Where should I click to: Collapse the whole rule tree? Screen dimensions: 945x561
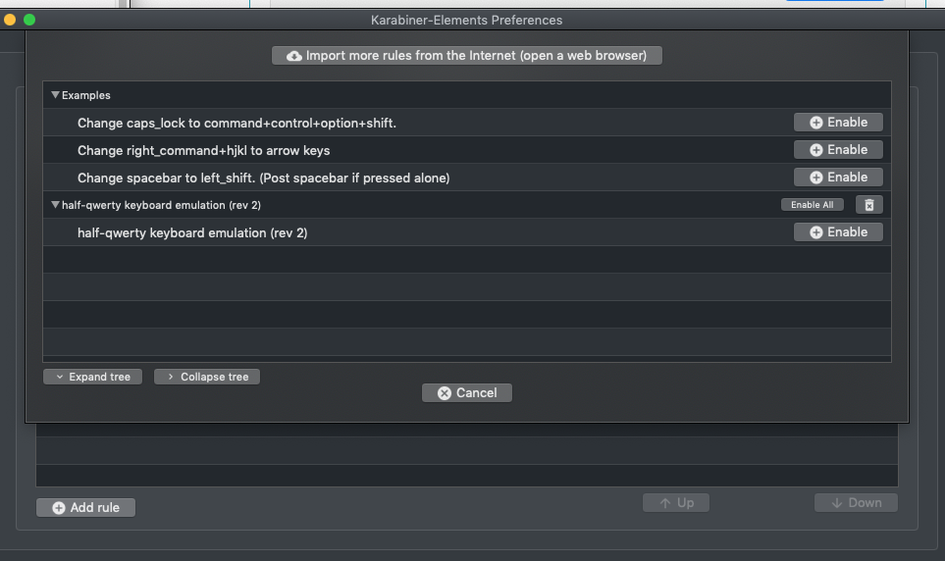[207, 377]
